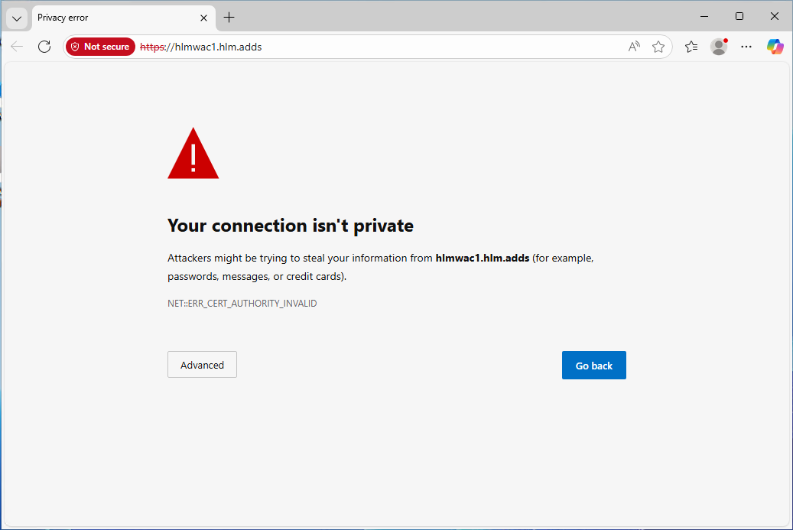Open the tab actions menu chevron
The image size is (793, 530).
[18, 18]
